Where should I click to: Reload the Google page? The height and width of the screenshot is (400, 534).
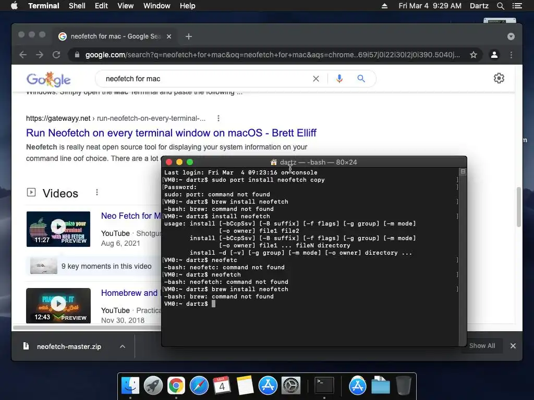point(56,55)
